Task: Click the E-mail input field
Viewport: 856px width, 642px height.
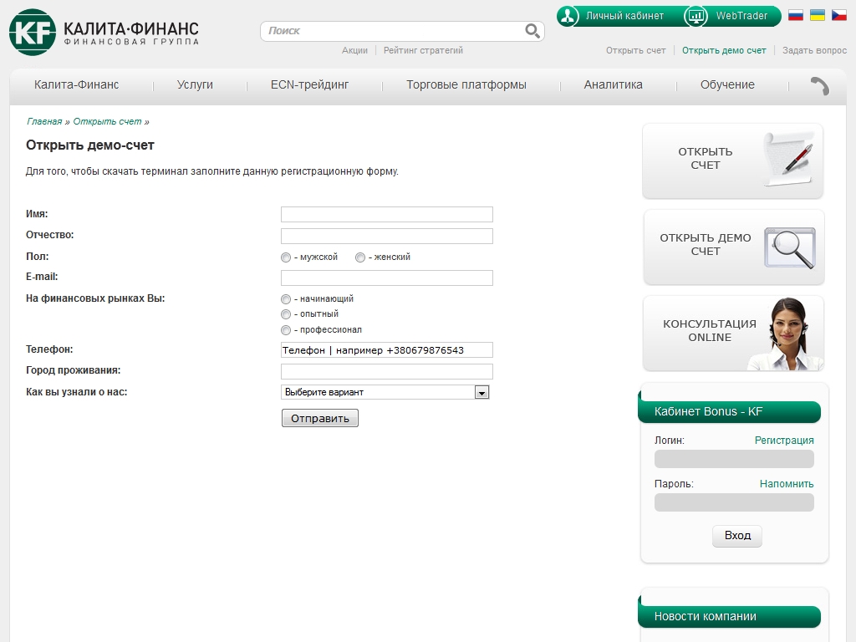Action: (x=386, y=278)
